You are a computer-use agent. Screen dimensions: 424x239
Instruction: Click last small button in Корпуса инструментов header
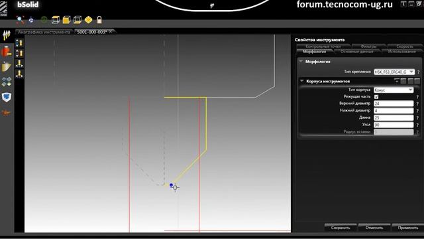click(x=417, y=81)
